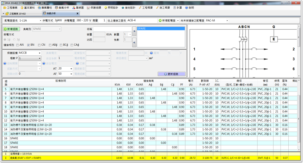Open the 數量 quantity dropdown
The image size is (303, 163).
pyautogui.click(x=130, y=34)
